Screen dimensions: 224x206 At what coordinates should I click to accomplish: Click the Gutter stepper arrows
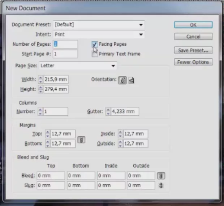[x=108, y=112]
